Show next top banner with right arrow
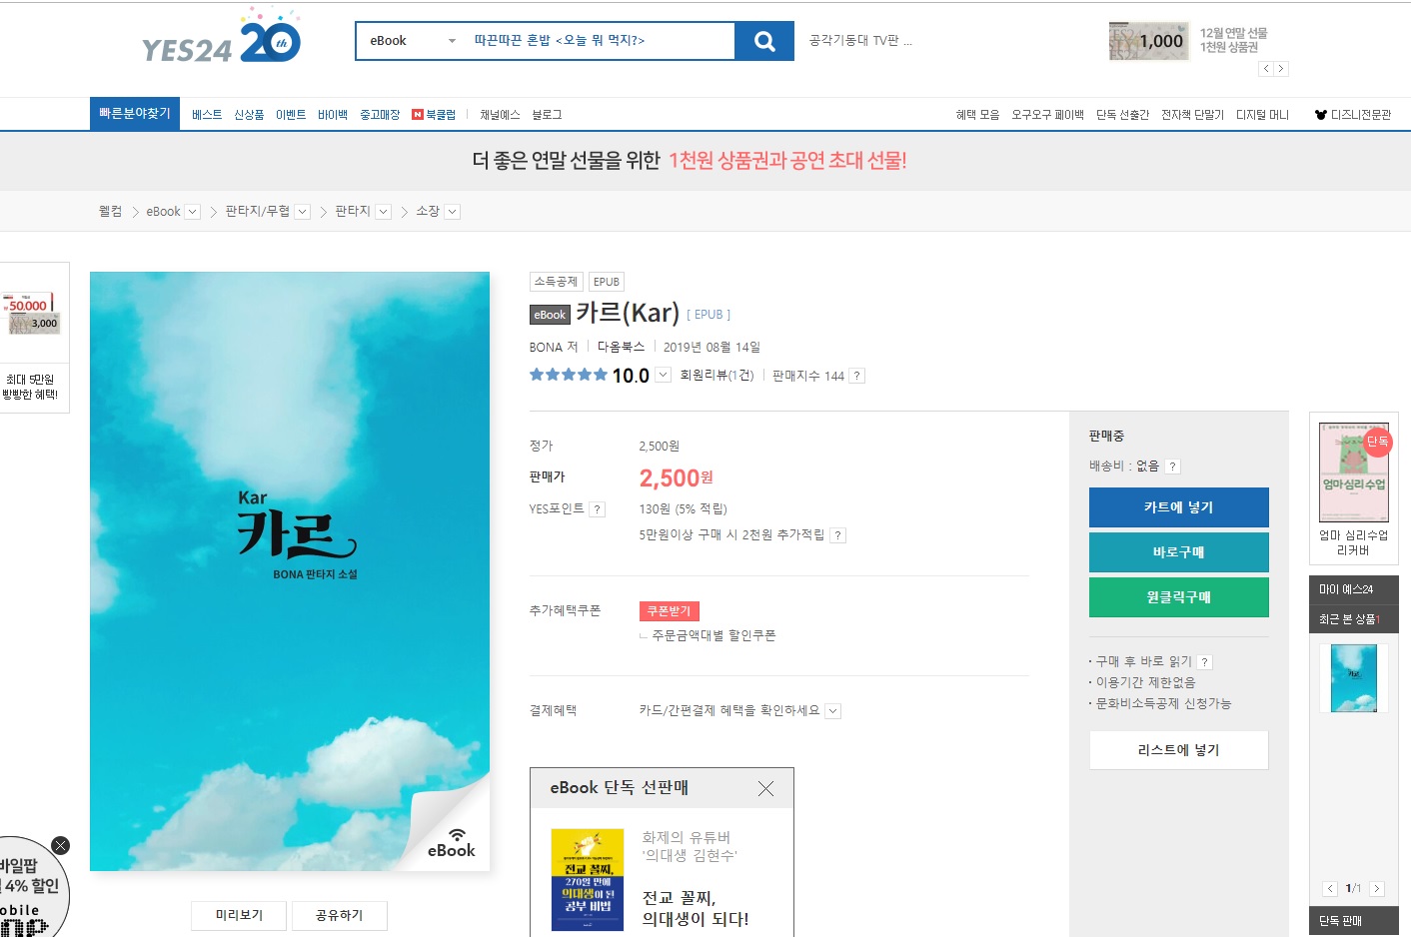Viewport: 1411px width, 937px height. [1281, 69]
